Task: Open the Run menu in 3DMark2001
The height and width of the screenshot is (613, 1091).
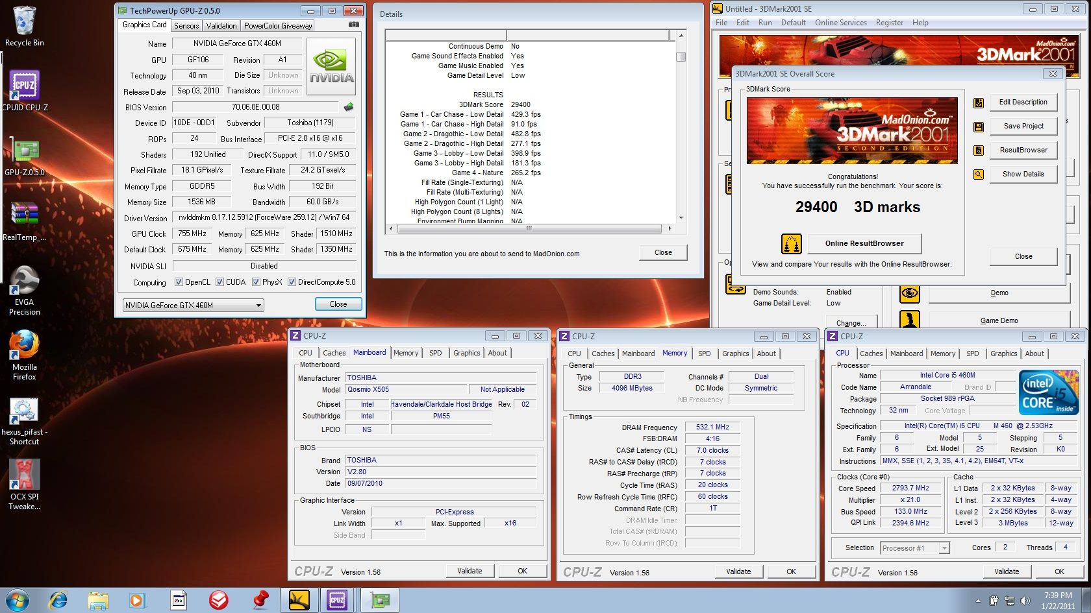Action: point(765,23)
